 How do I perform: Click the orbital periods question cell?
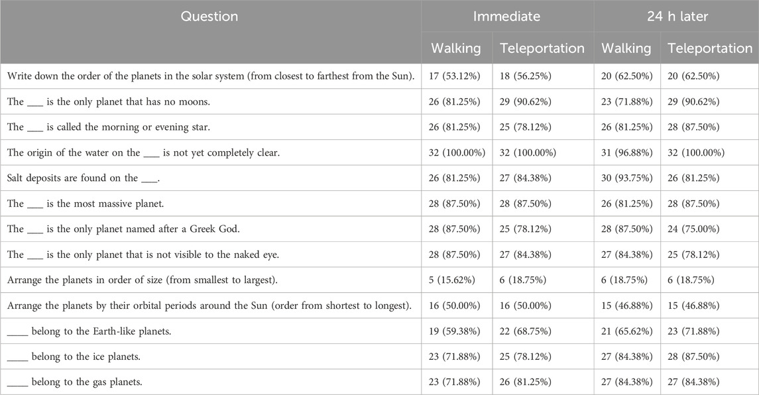point(209,306)
